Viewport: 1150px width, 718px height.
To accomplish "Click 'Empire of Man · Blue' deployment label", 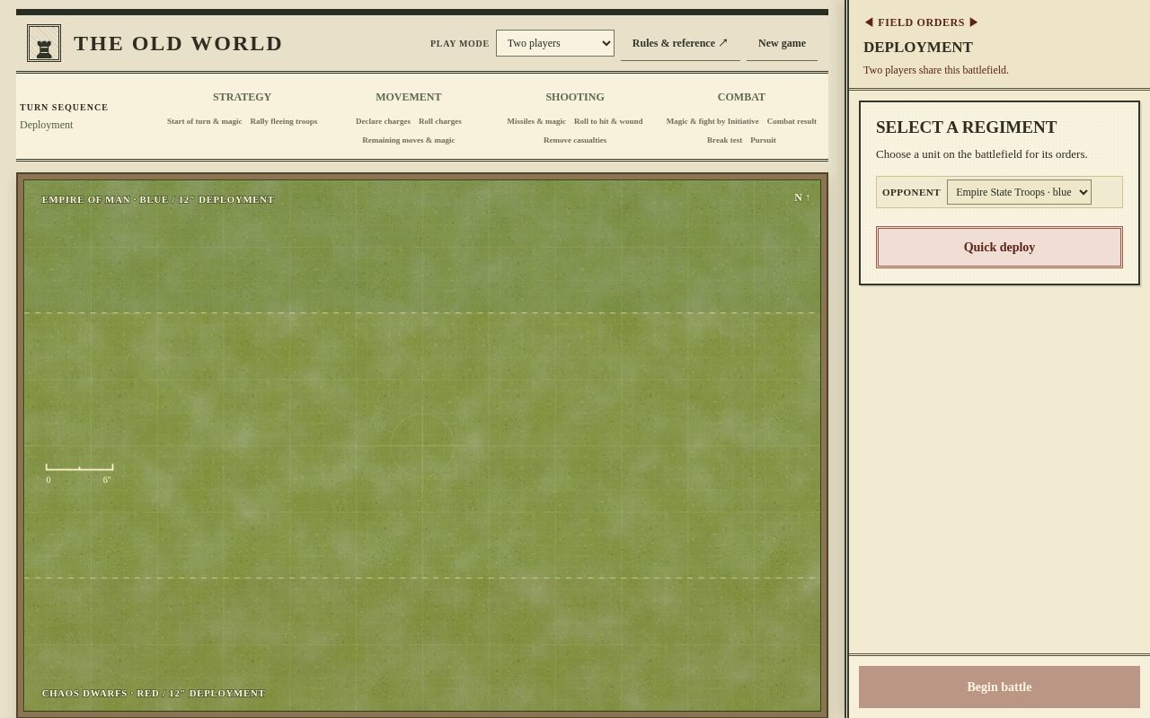I will pos(158,199).
